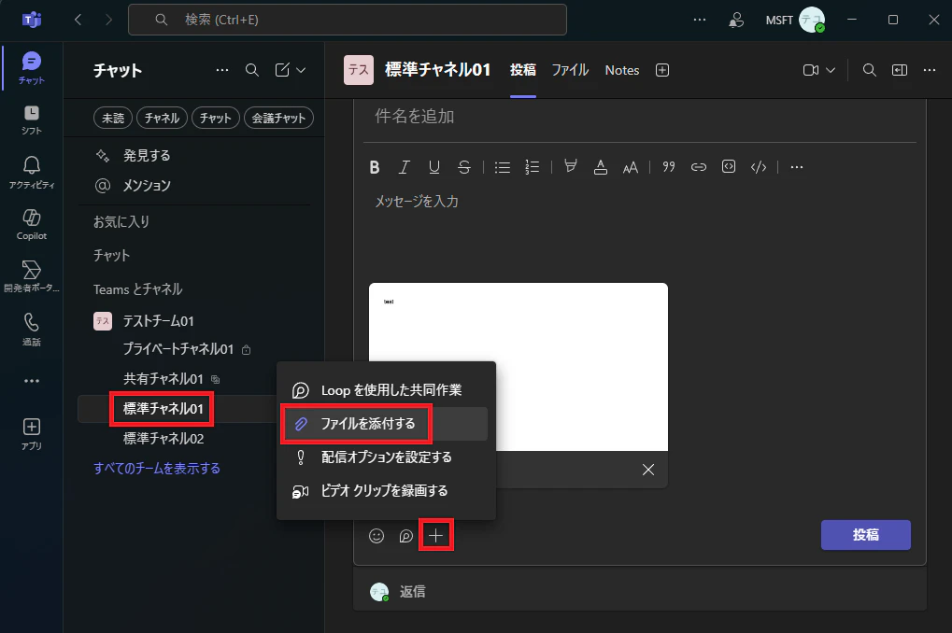Expand the meeting options dropdown arrow
Image resolution: width=952 pixels, height=633 pixels.
coord(831,70)
